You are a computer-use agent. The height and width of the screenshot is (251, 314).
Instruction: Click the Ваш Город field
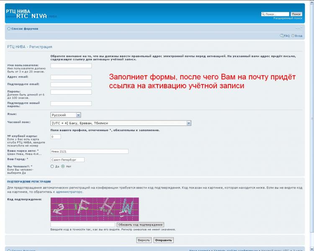tap(67, 160)
